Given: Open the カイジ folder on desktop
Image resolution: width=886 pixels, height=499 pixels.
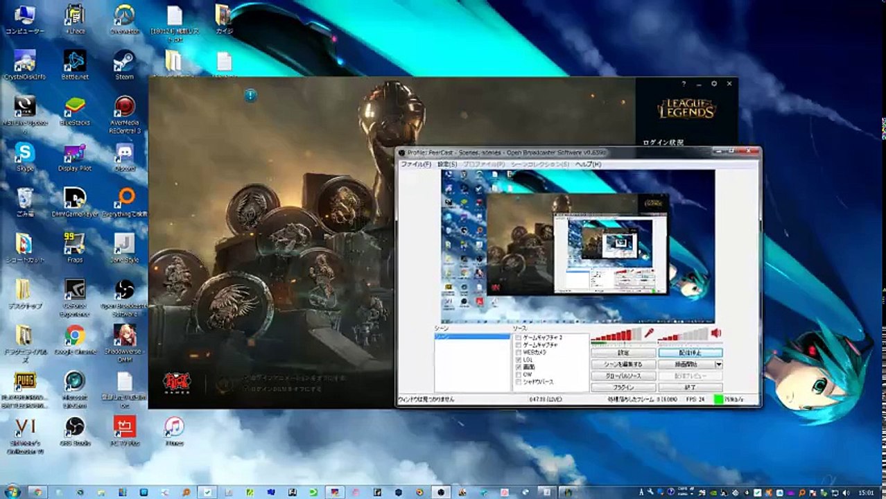Looking at the screenshot, I should click(223, 19).
